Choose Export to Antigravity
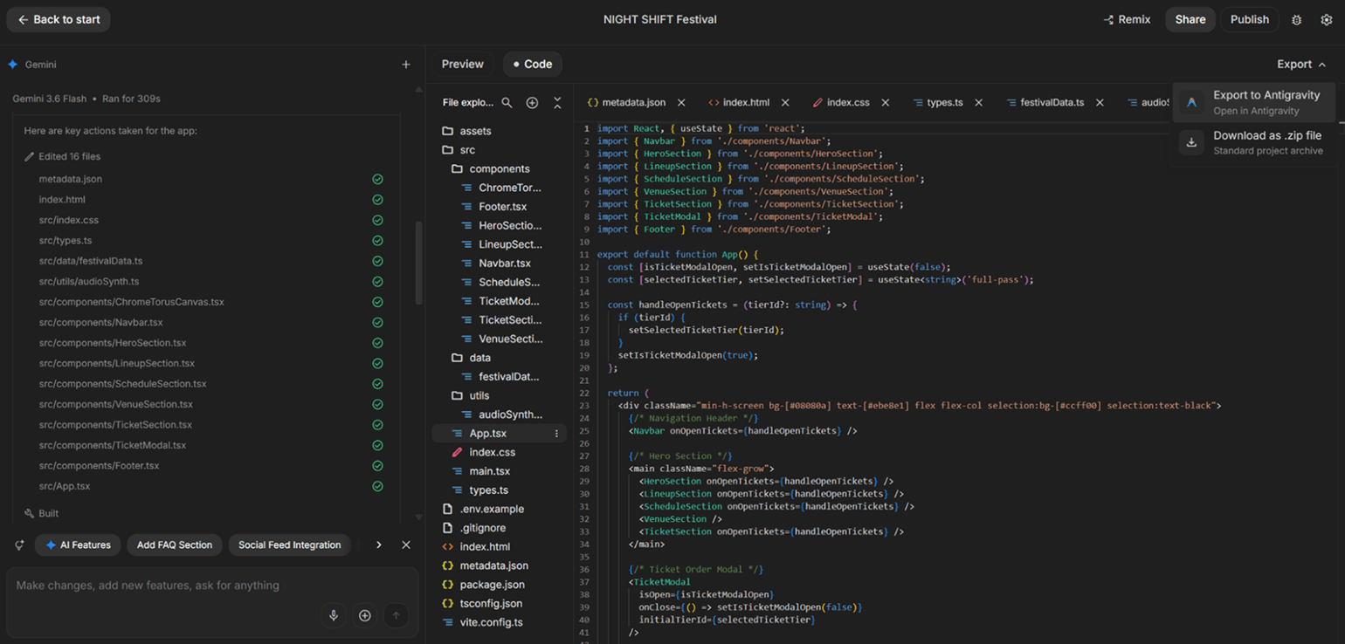The image size is (1345, 644). (1254, 102)
